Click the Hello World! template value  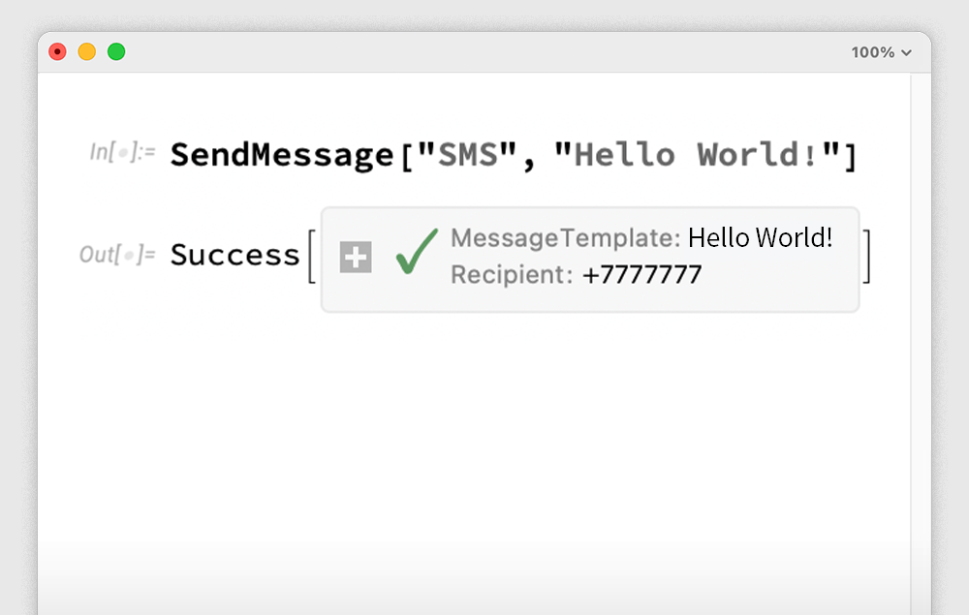click(760, 238)
